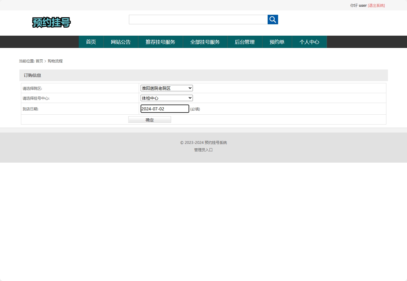View the 预约单 page

[x=277, y=42]
